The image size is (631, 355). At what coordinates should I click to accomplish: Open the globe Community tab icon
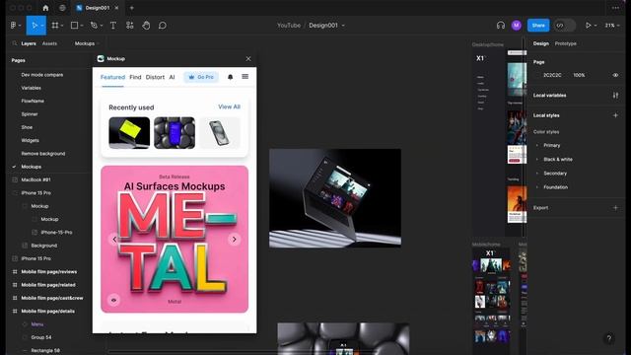pos(62,8)
